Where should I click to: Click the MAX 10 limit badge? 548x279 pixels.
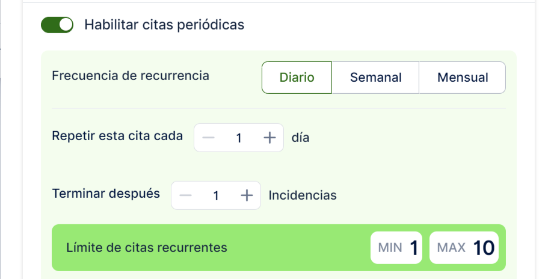click(x=464, y=248)
